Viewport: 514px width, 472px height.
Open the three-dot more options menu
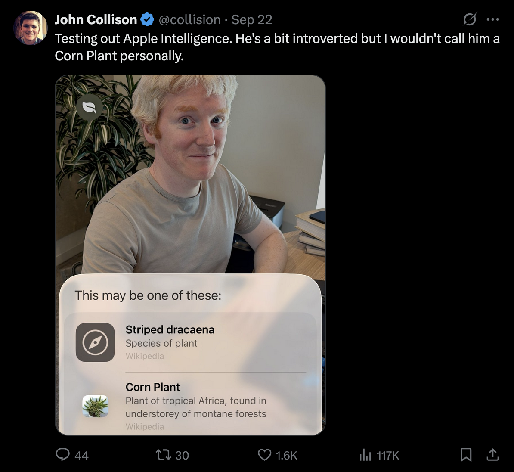click(x=492, y=19)
